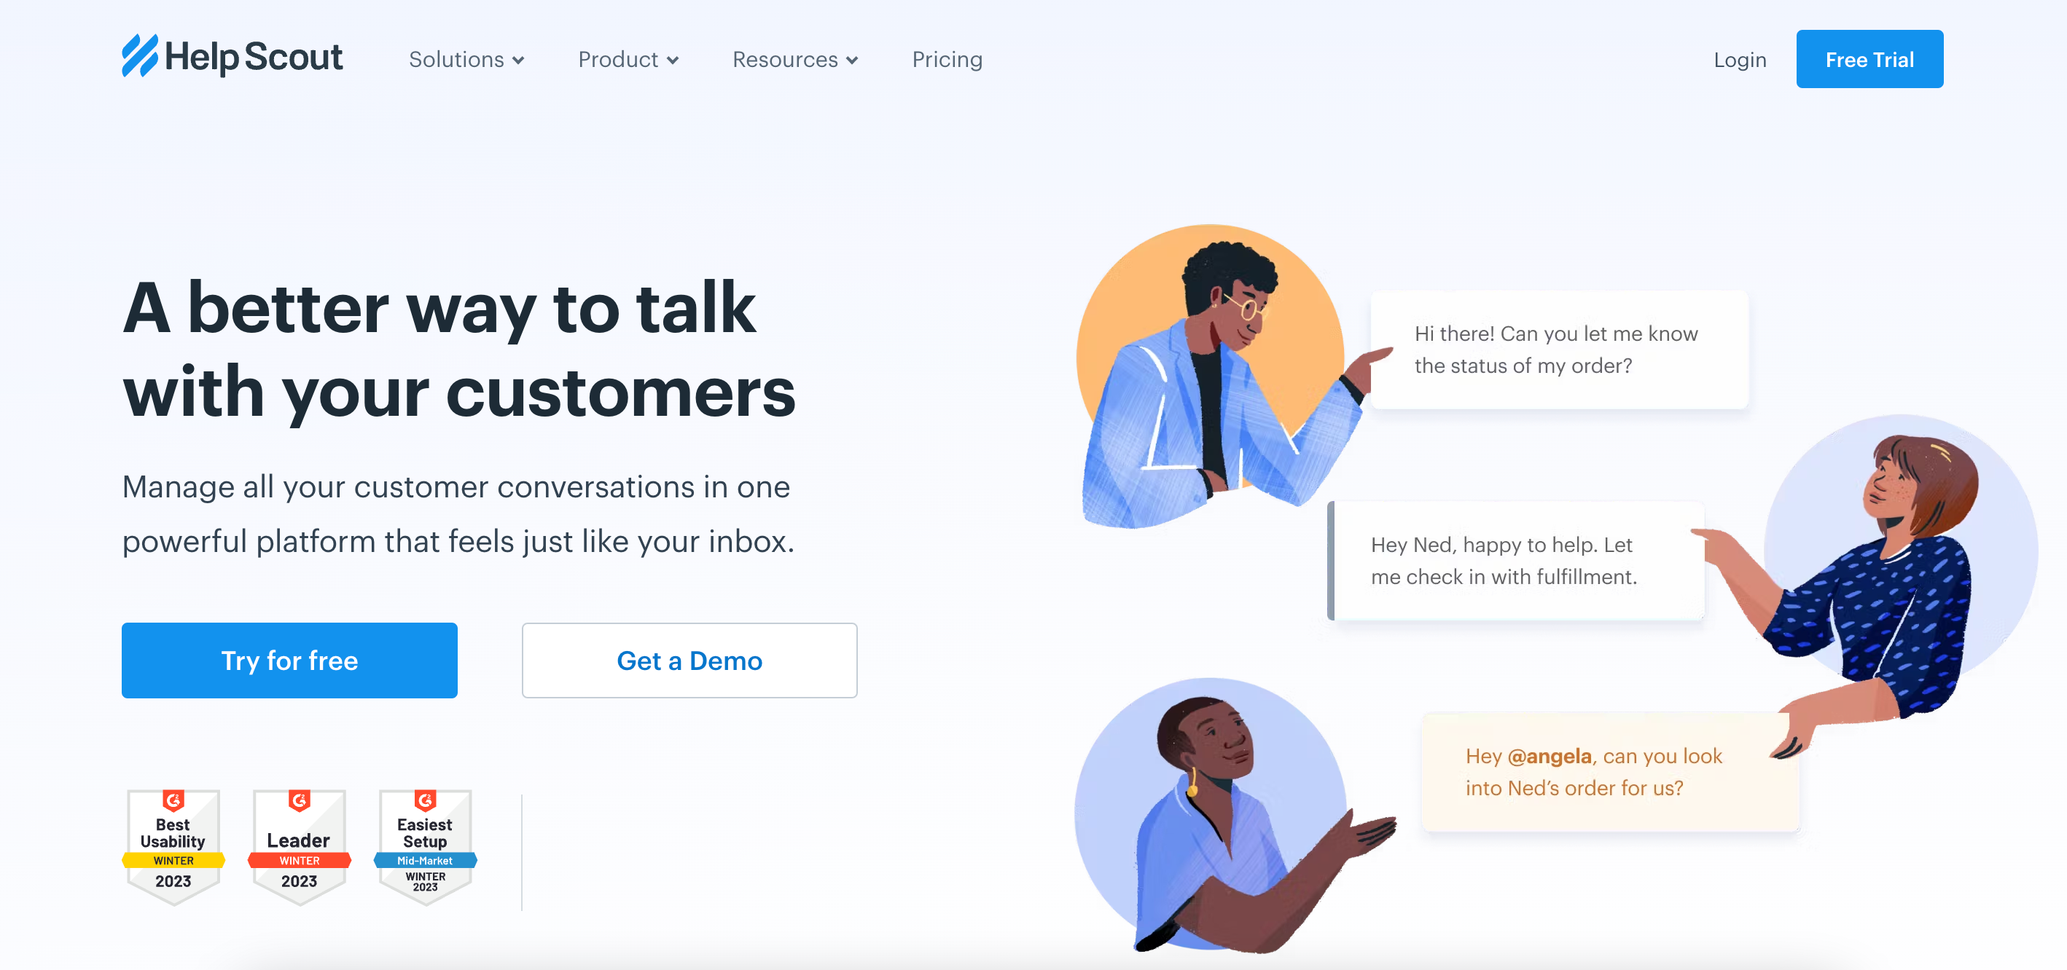Expand the Solutions dropdown menu
Screen dimensions: 2067x970
466,59
